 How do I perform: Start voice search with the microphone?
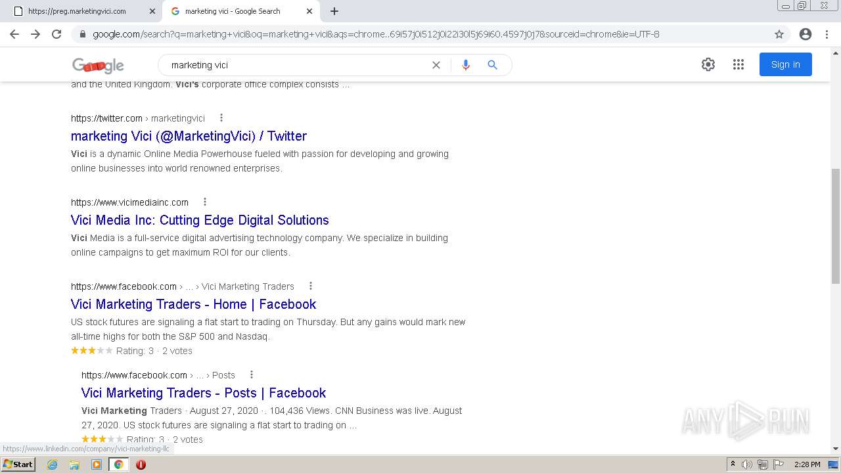pos(466,65)
